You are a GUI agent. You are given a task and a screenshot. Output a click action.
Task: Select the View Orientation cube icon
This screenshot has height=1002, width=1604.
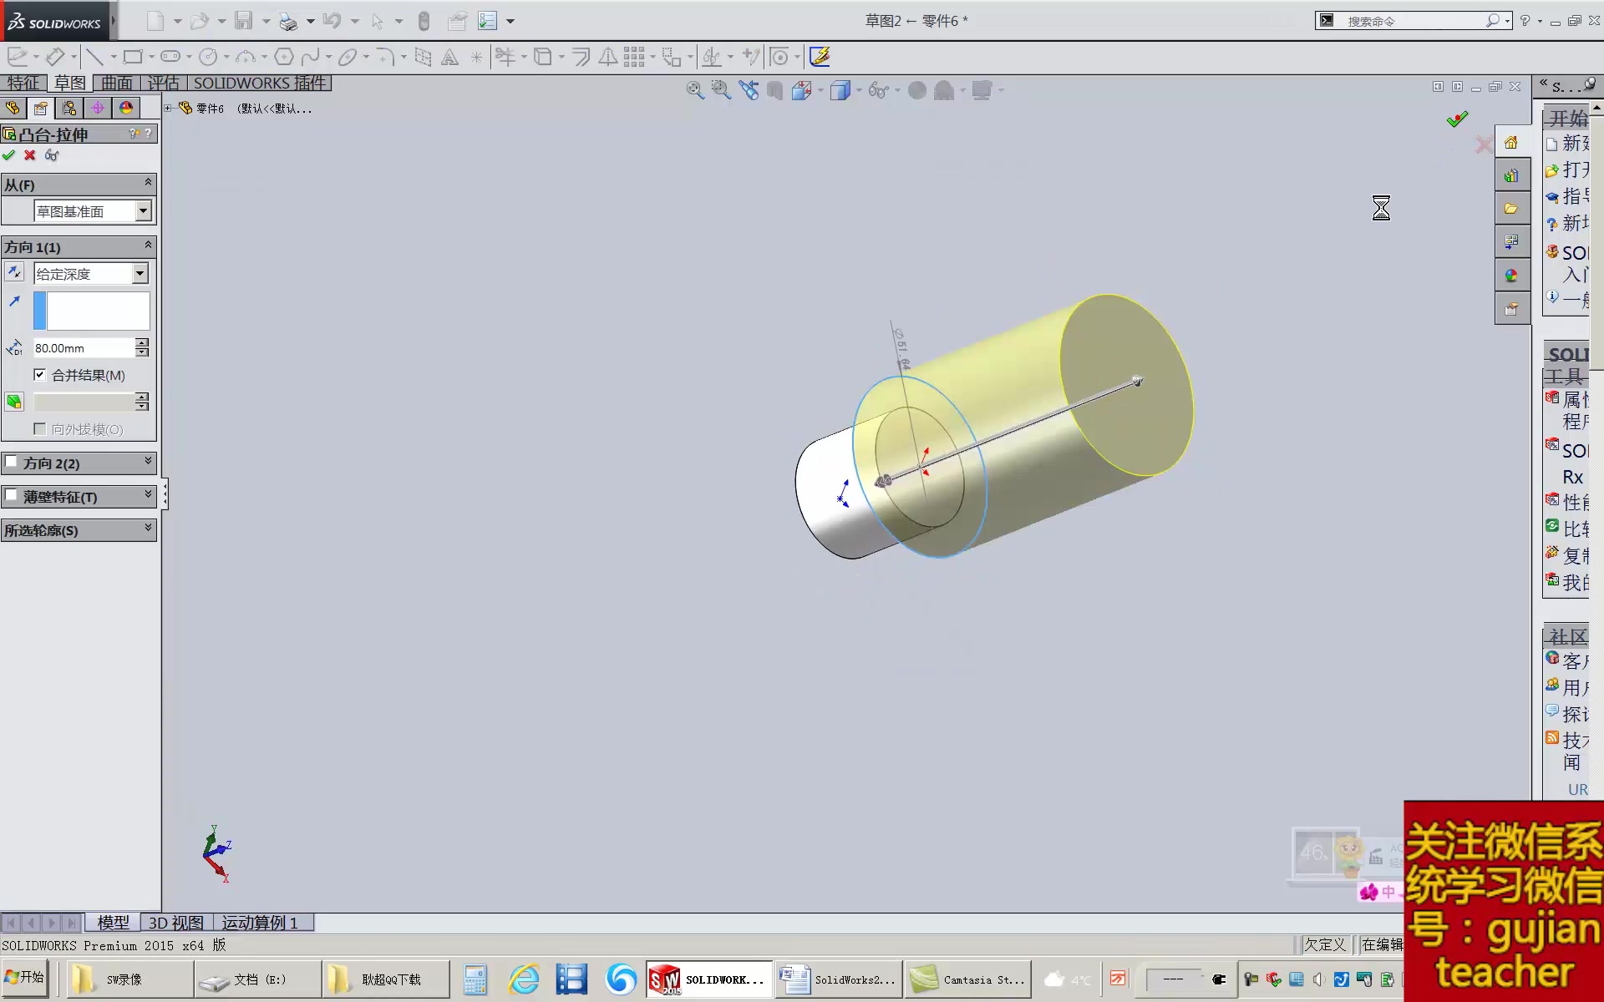tap(842, 89)
